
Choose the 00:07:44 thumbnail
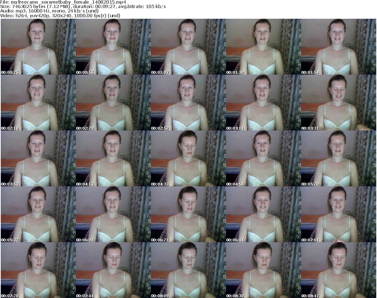click(x=113, y=270)
